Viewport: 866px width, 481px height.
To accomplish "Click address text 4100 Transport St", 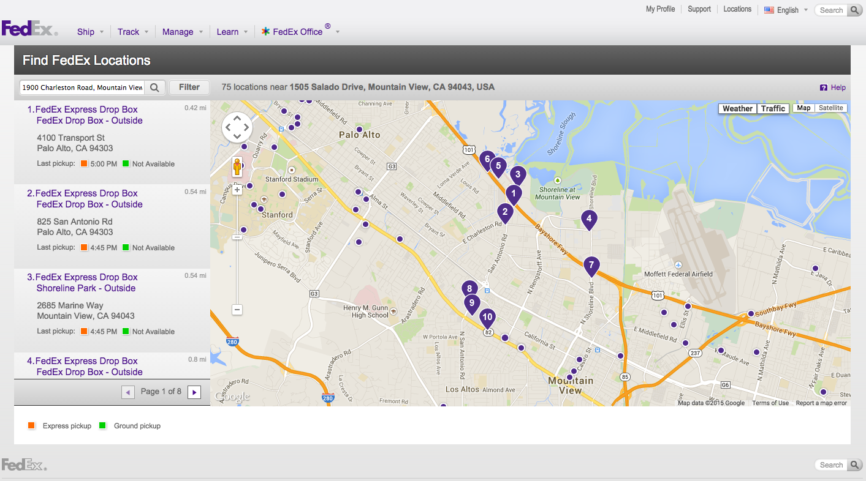I will (x=70, y=138).
